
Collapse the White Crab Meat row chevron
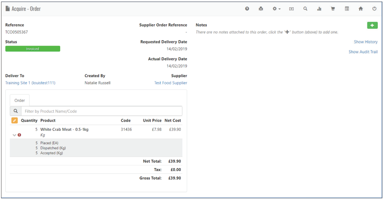coord(14,135)
